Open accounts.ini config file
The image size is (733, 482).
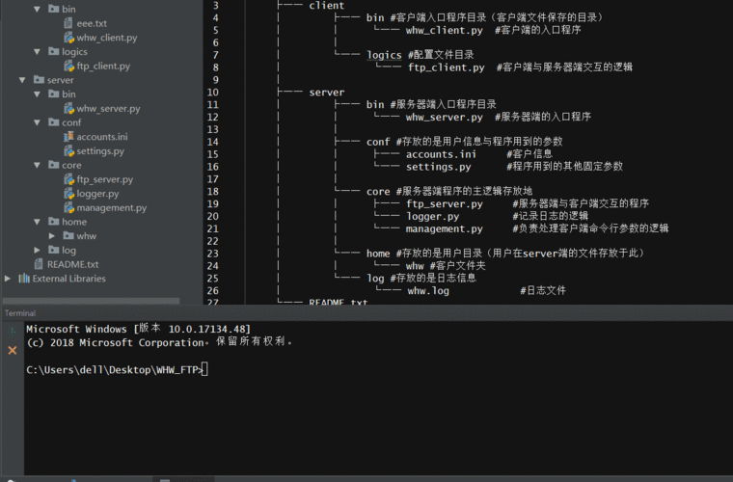101,137
